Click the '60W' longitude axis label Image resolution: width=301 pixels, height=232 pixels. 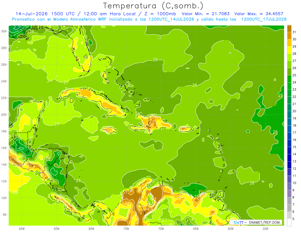[231, 229]
